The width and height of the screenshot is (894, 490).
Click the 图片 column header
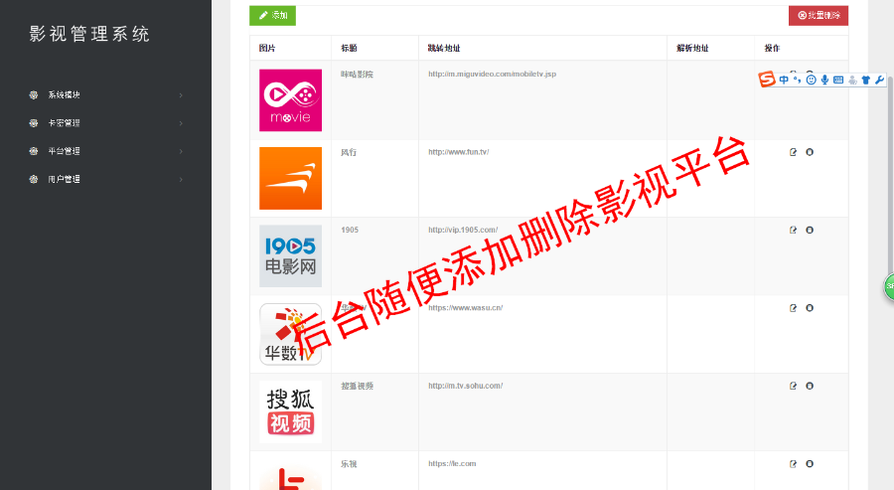click(267, 49)
